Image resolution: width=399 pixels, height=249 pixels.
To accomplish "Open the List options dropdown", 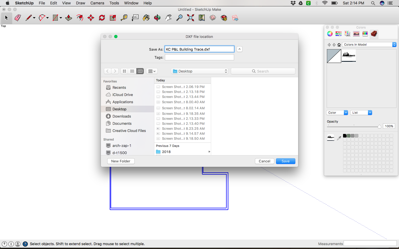I will (x=361, y=113).
